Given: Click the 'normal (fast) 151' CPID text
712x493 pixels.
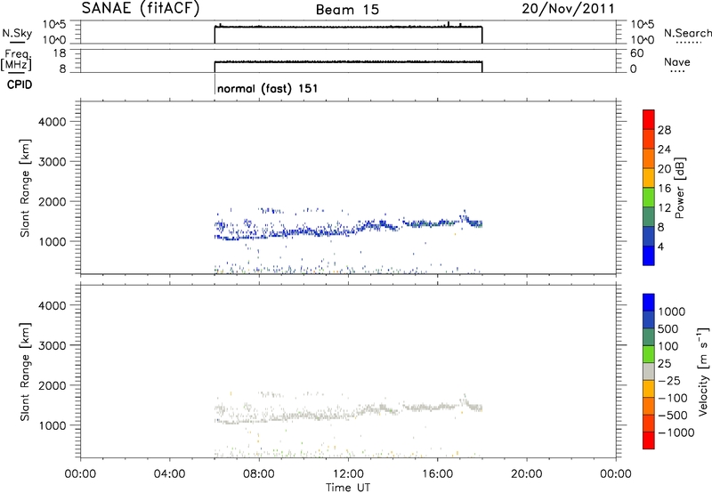Looking at the screenshot, I should pyautogui.click(x=268, y=88).
